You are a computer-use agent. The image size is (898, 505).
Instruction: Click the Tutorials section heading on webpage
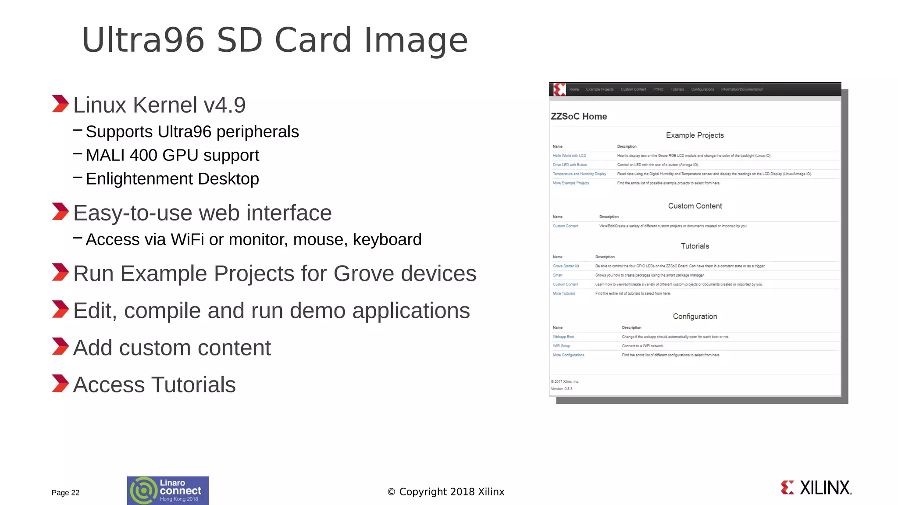[695, 246]
